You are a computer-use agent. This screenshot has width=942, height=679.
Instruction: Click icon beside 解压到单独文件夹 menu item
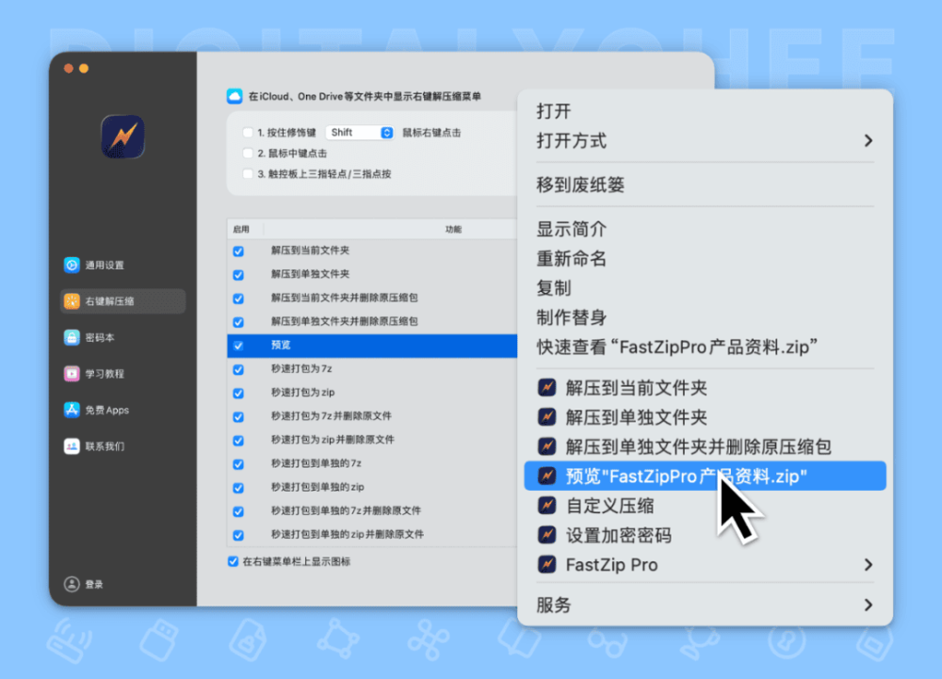point(546,416)
